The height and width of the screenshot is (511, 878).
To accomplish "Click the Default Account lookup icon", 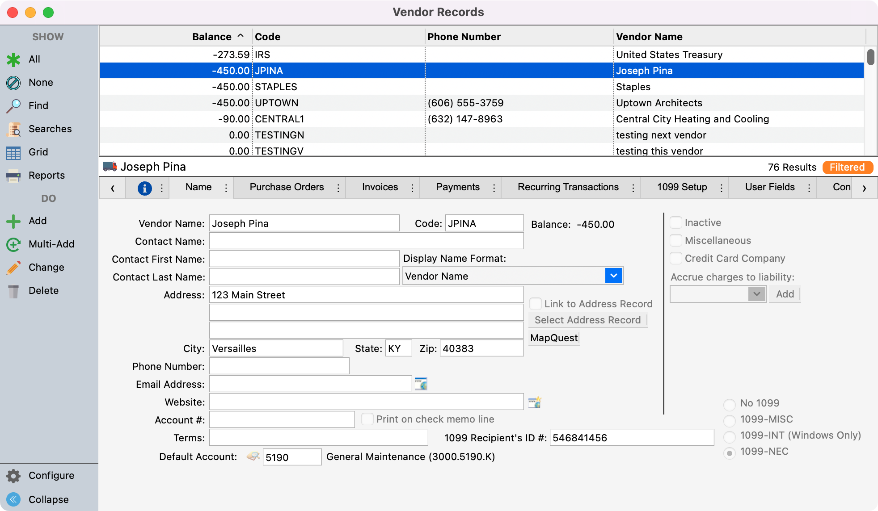I will [253, 457].
